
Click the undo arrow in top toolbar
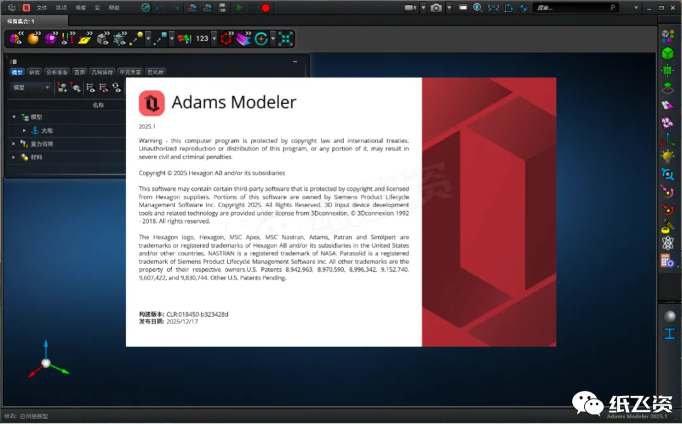pos(160,8)
